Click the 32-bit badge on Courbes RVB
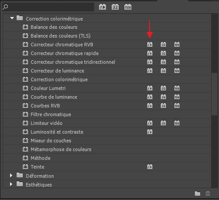The width and height of the screenshot is (219, 200). pyautogui.click(x=163, y=106)
